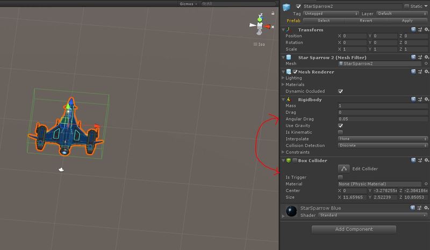Uncheck Use Gravity on the Rigidbody
Screen dimensions: 430x250
pos(340,126)
